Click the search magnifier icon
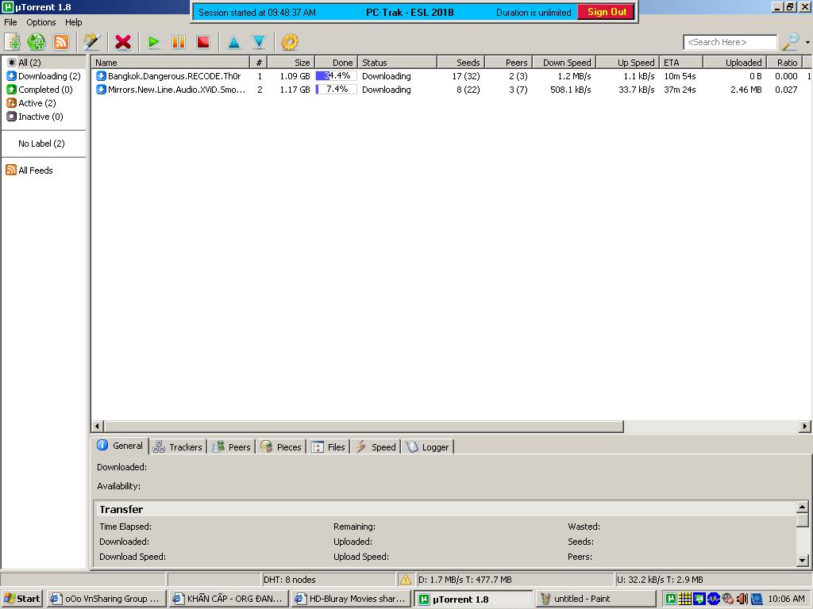The width and height of the screenshot is (813, 609). coord(790,42)
